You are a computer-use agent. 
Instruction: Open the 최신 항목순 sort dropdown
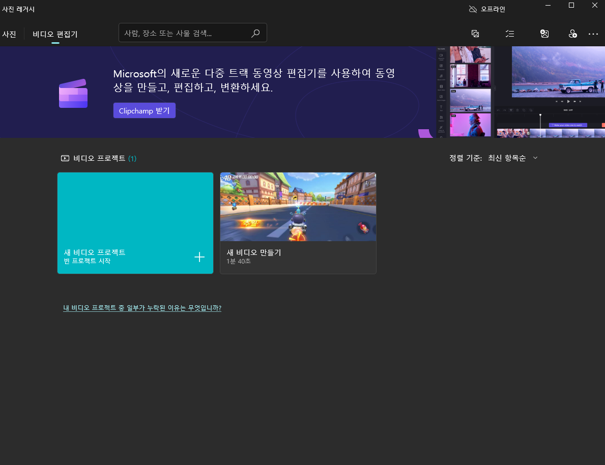pyautogui.click(x=512, y=158)
